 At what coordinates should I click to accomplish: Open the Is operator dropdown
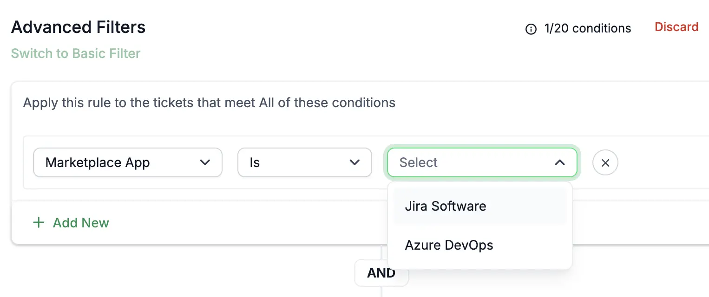305,162
